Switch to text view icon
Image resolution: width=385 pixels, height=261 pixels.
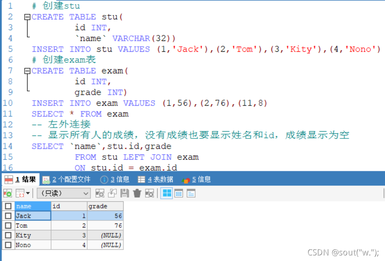point(191,193)
